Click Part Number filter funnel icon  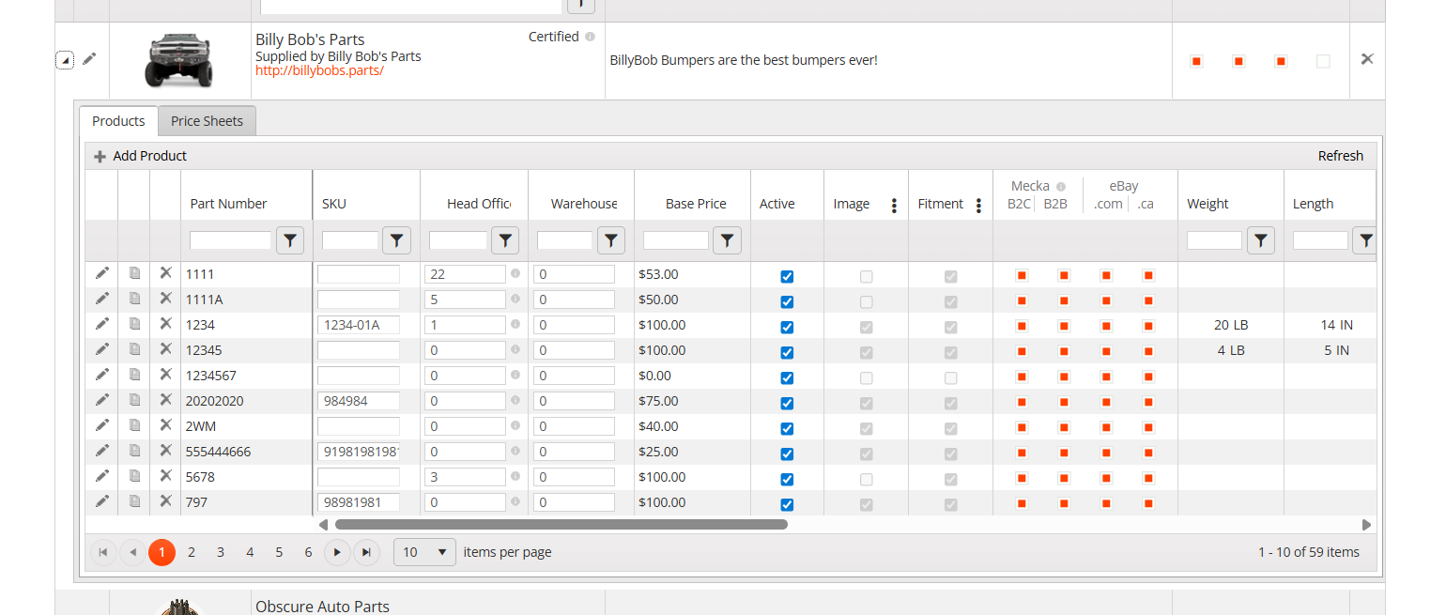290,240
